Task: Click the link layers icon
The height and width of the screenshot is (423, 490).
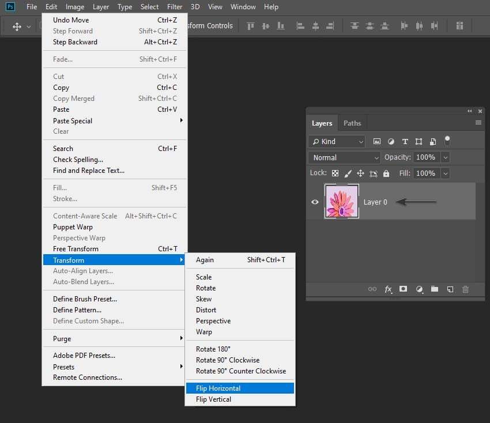Action: point(372,289)
